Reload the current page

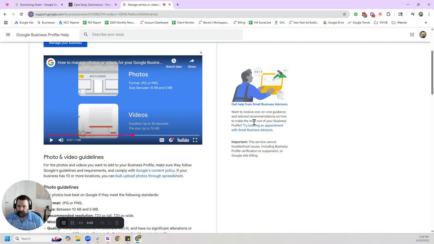click(x=21, y=14)
